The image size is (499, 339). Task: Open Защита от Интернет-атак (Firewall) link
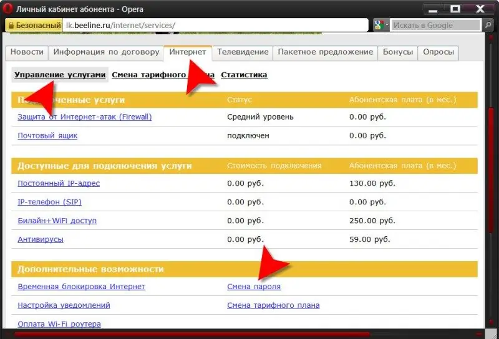(x=85, y=117)
